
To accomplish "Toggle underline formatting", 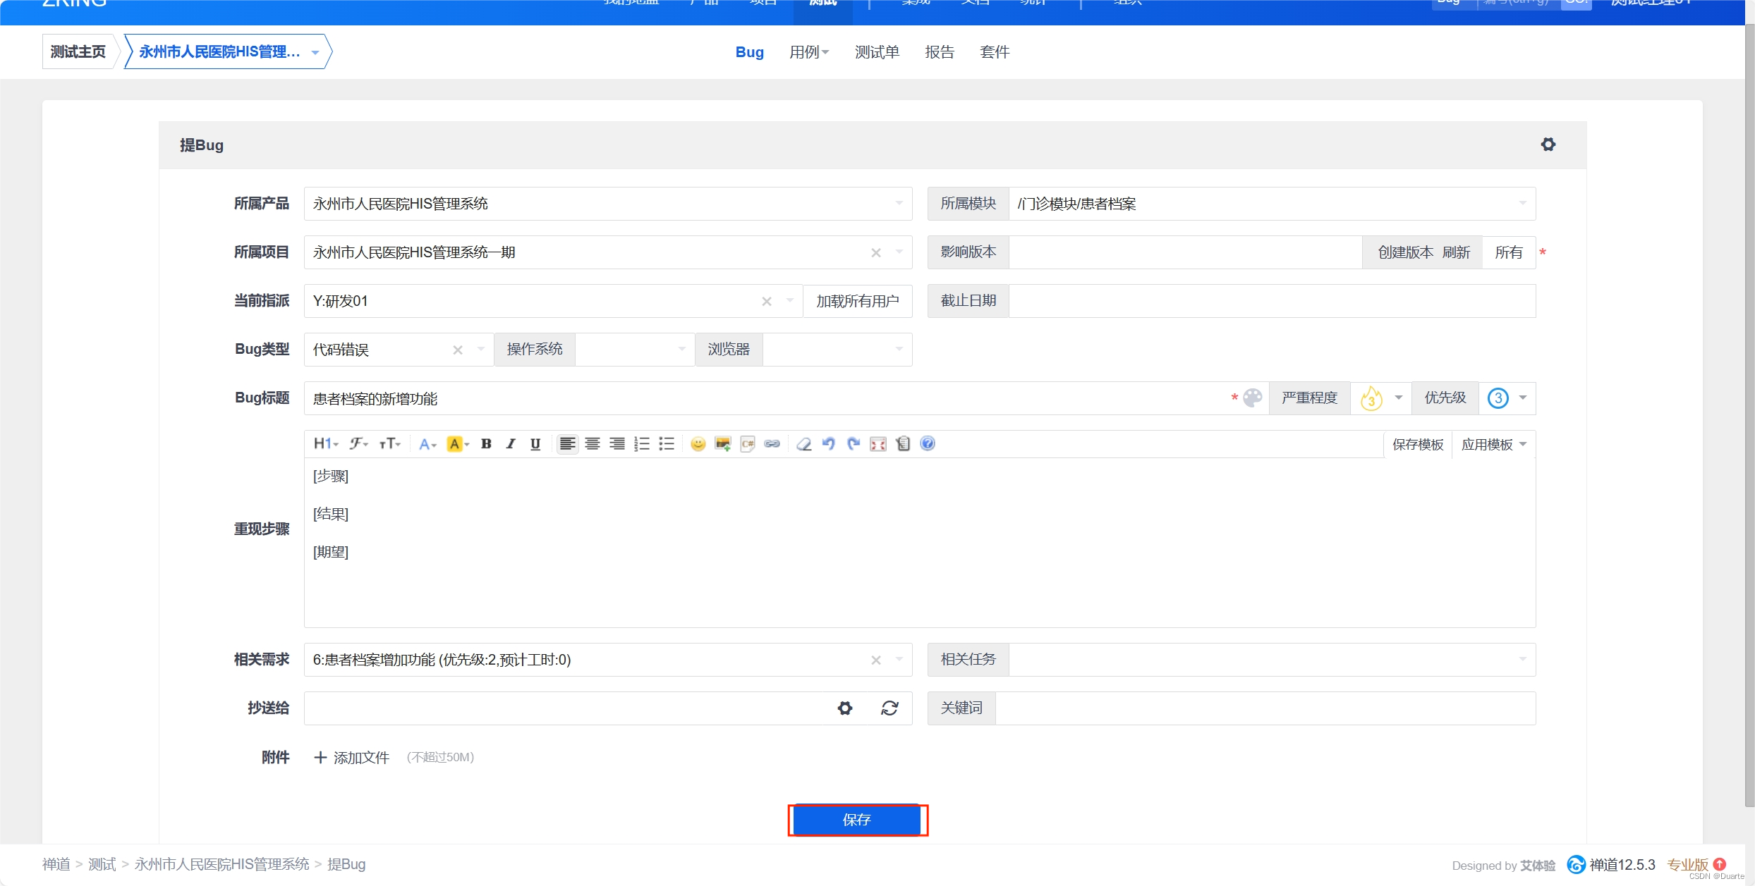I will tap(535, 444).
